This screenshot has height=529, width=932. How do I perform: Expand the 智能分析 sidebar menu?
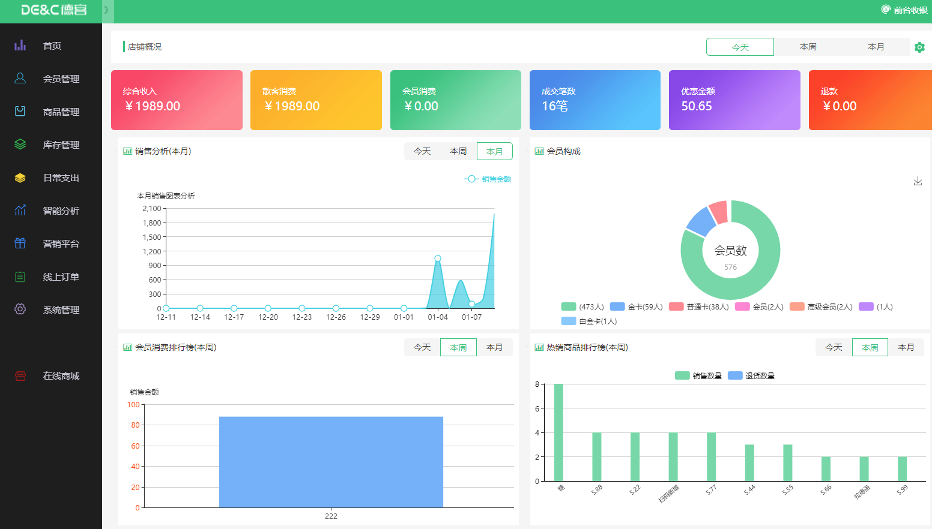point(61,211)
